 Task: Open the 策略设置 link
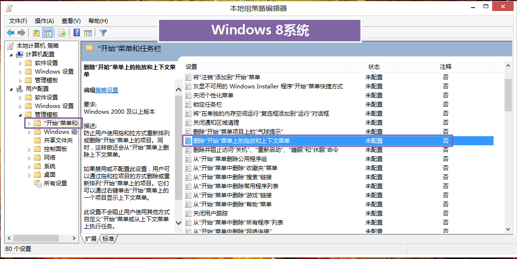[x=107, y=90]
